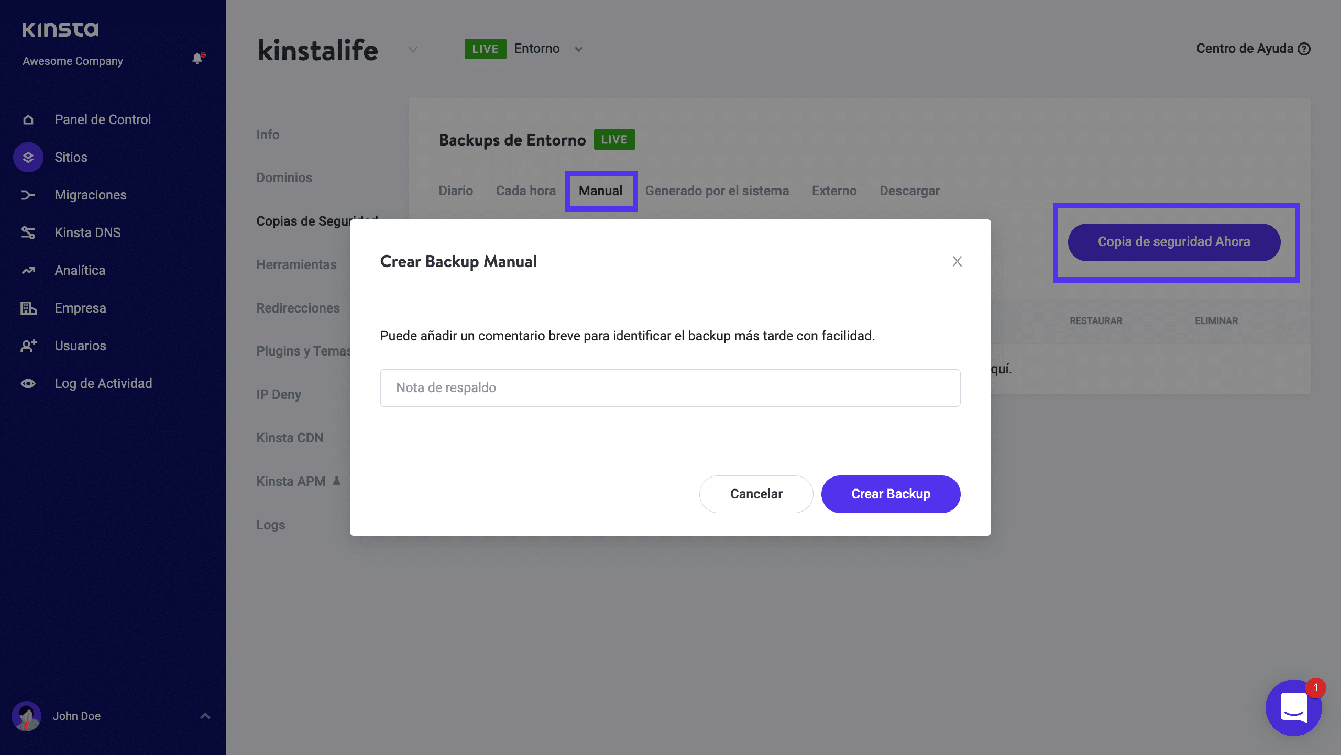Focus the Nota de respaldo field
1341x755 pixels.
coord(670,388)
